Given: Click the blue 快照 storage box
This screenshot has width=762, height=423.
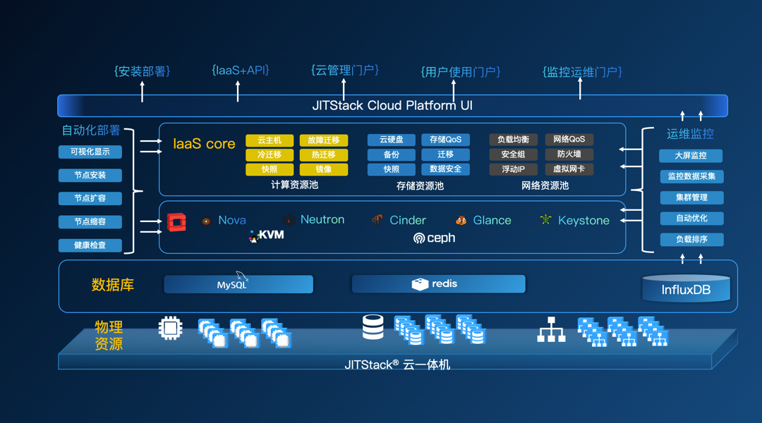Looking at the screenshot, I should click(391, 169).
